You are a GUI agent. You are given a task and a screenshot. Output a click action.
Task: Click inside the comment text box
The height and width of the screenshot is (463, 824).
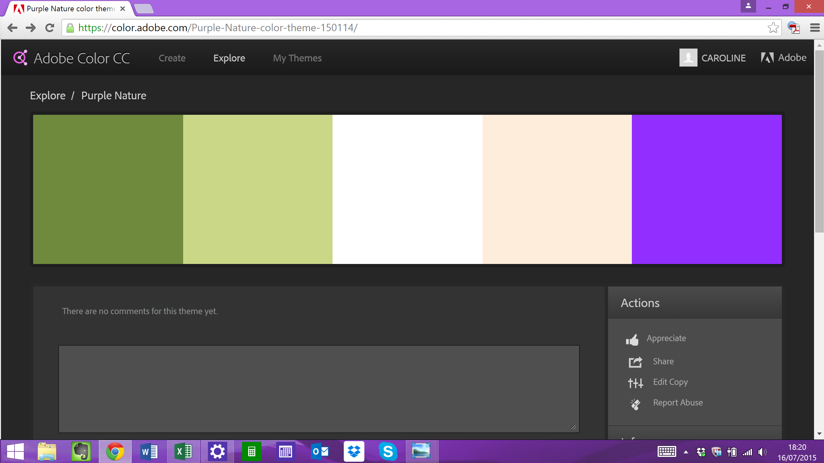(x=319, y=389)
